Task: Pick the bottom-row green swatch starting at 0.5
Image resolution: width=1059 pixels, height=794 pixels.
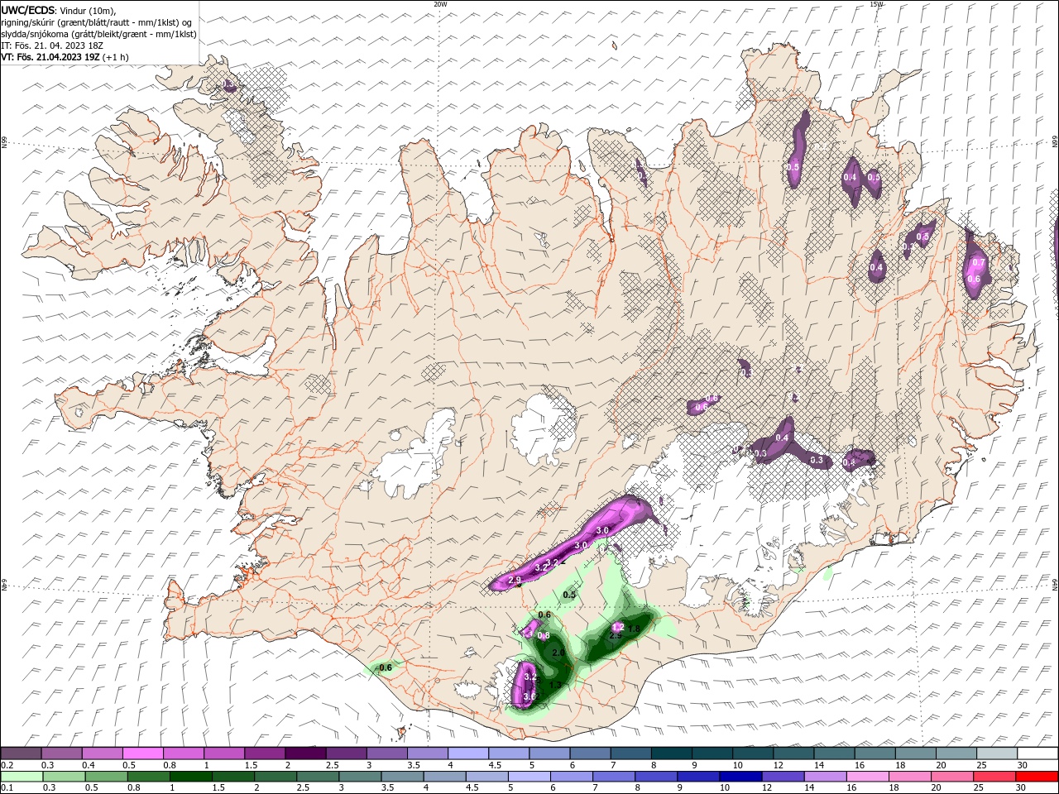Action: [106, 777]
